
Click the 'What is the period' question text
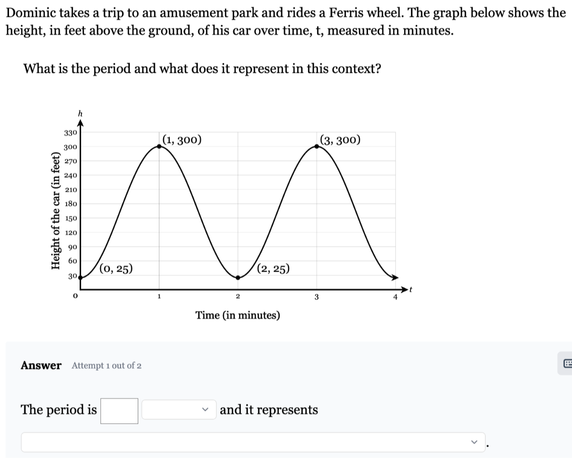202,69
